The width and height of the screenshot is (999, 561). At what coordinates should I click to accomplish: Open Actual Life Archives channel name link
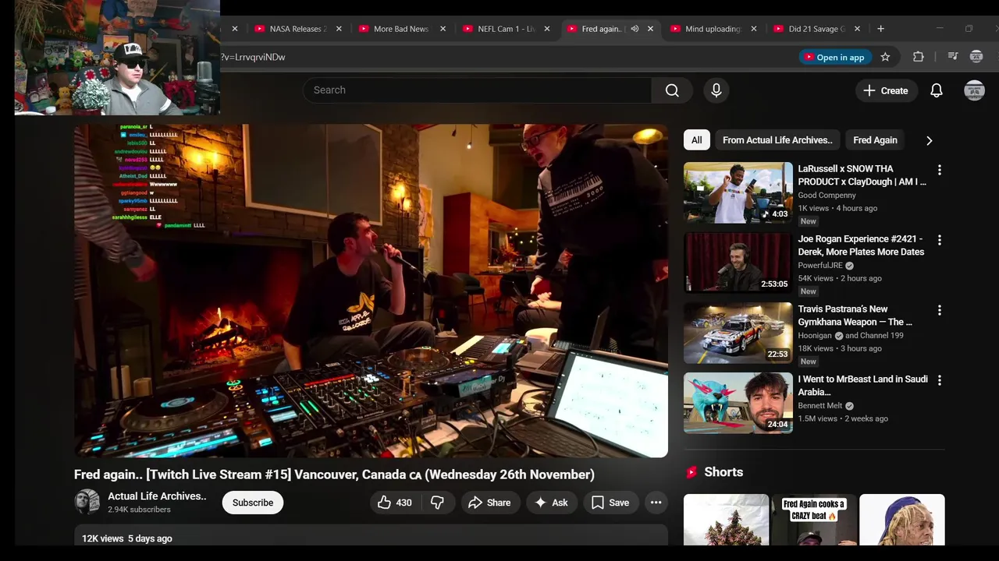(x=157, y=496)
